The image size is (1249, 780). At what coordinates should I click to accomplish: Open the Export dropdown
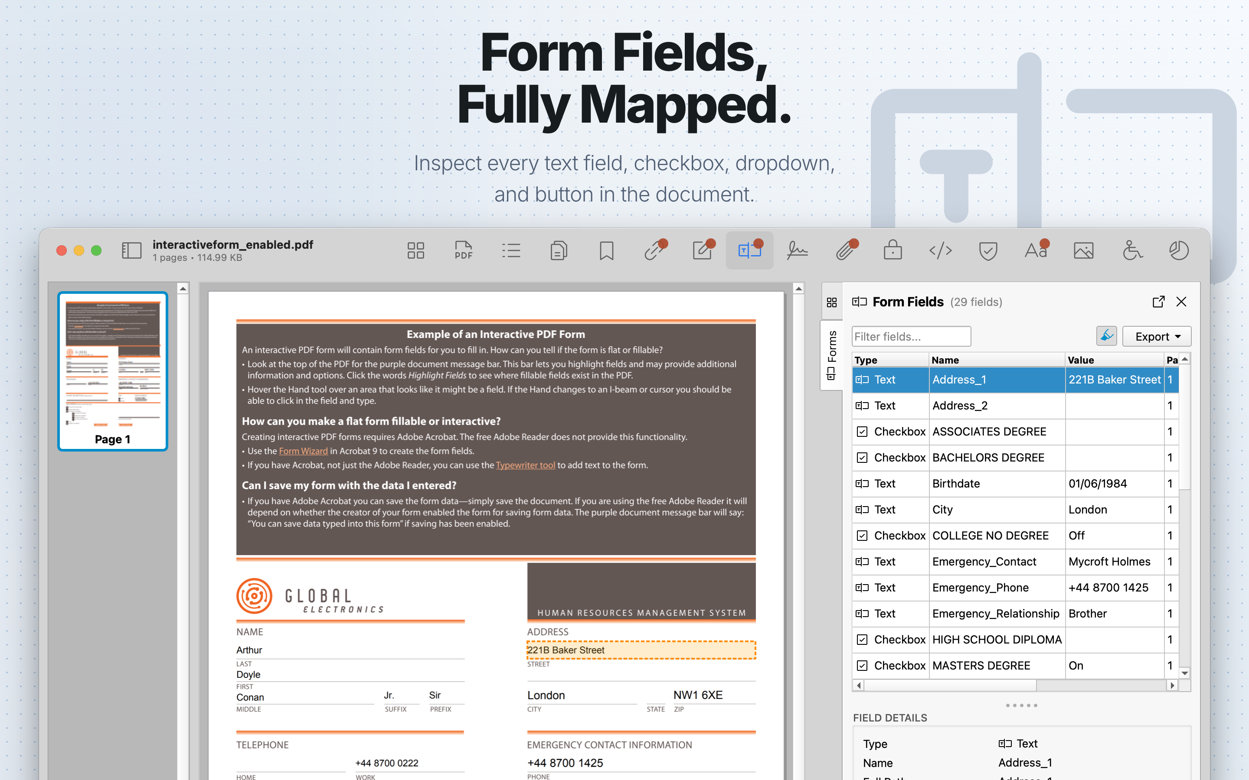tap(1157, 336)
